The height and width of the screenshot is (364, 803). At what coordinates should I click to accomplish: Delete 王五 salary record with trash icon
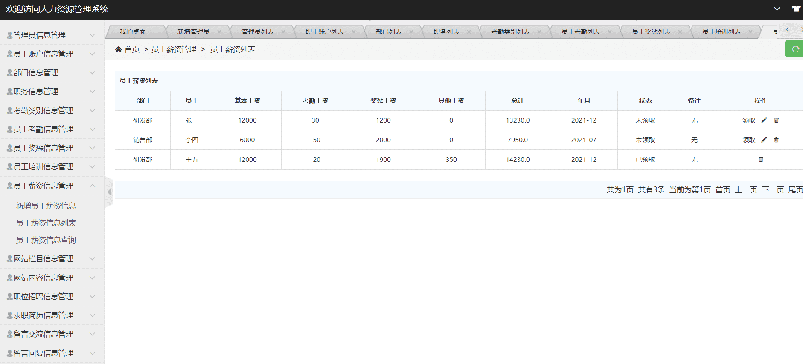pyautogui.click(x=761, y=159)
